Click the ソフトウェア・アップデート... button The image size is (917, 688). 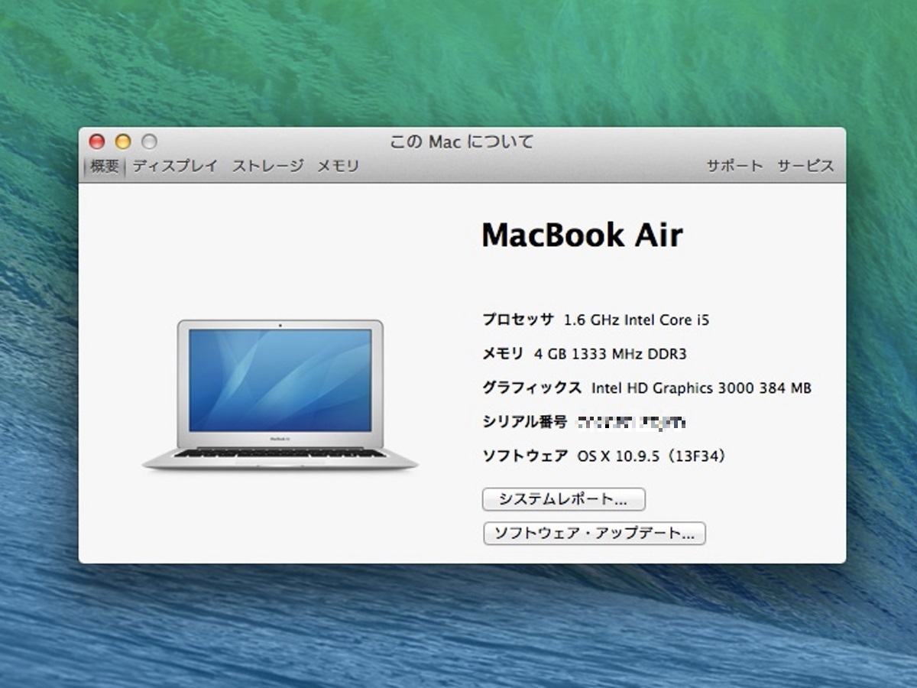coord(595,534)
